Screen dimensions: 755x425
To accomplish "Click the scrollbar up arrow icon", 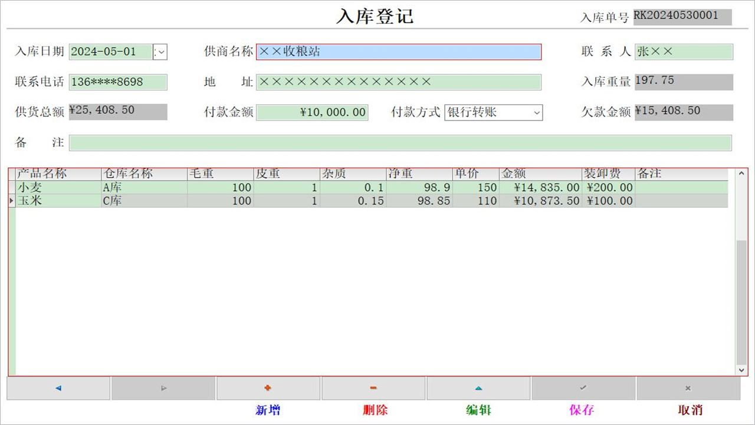I will pyautogui.click(x=741, y=173).
